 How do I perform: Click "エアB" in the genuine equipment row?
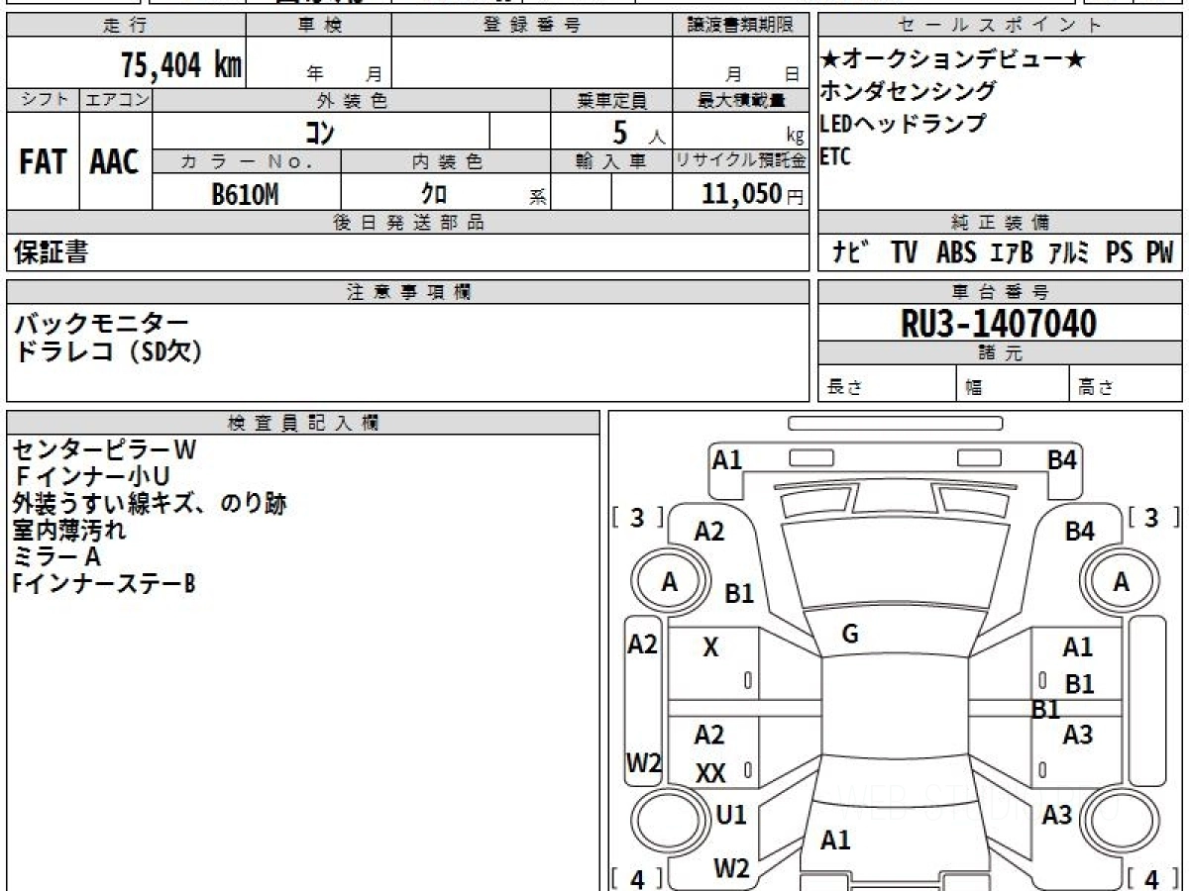tap(1011, 253)
